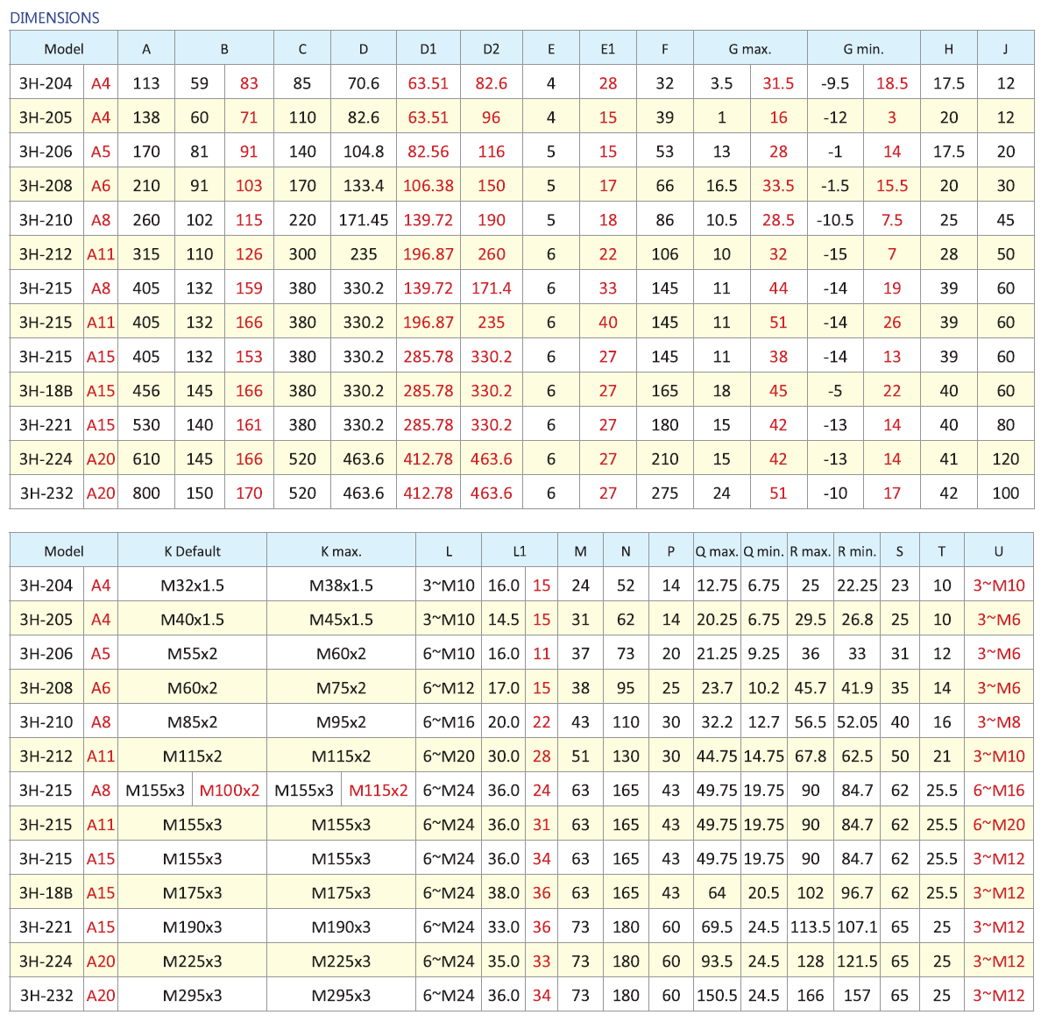Click the DIMENSIONS heading text
The width and height of the screenshot is (1041, 1022).
[54, 18]
